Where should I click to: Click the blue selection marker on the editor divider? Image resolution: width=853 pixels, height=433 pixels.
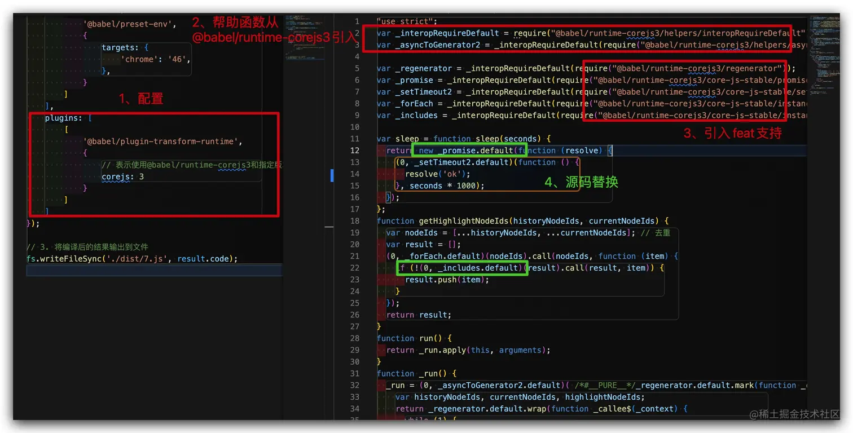[x=331, y=175]
